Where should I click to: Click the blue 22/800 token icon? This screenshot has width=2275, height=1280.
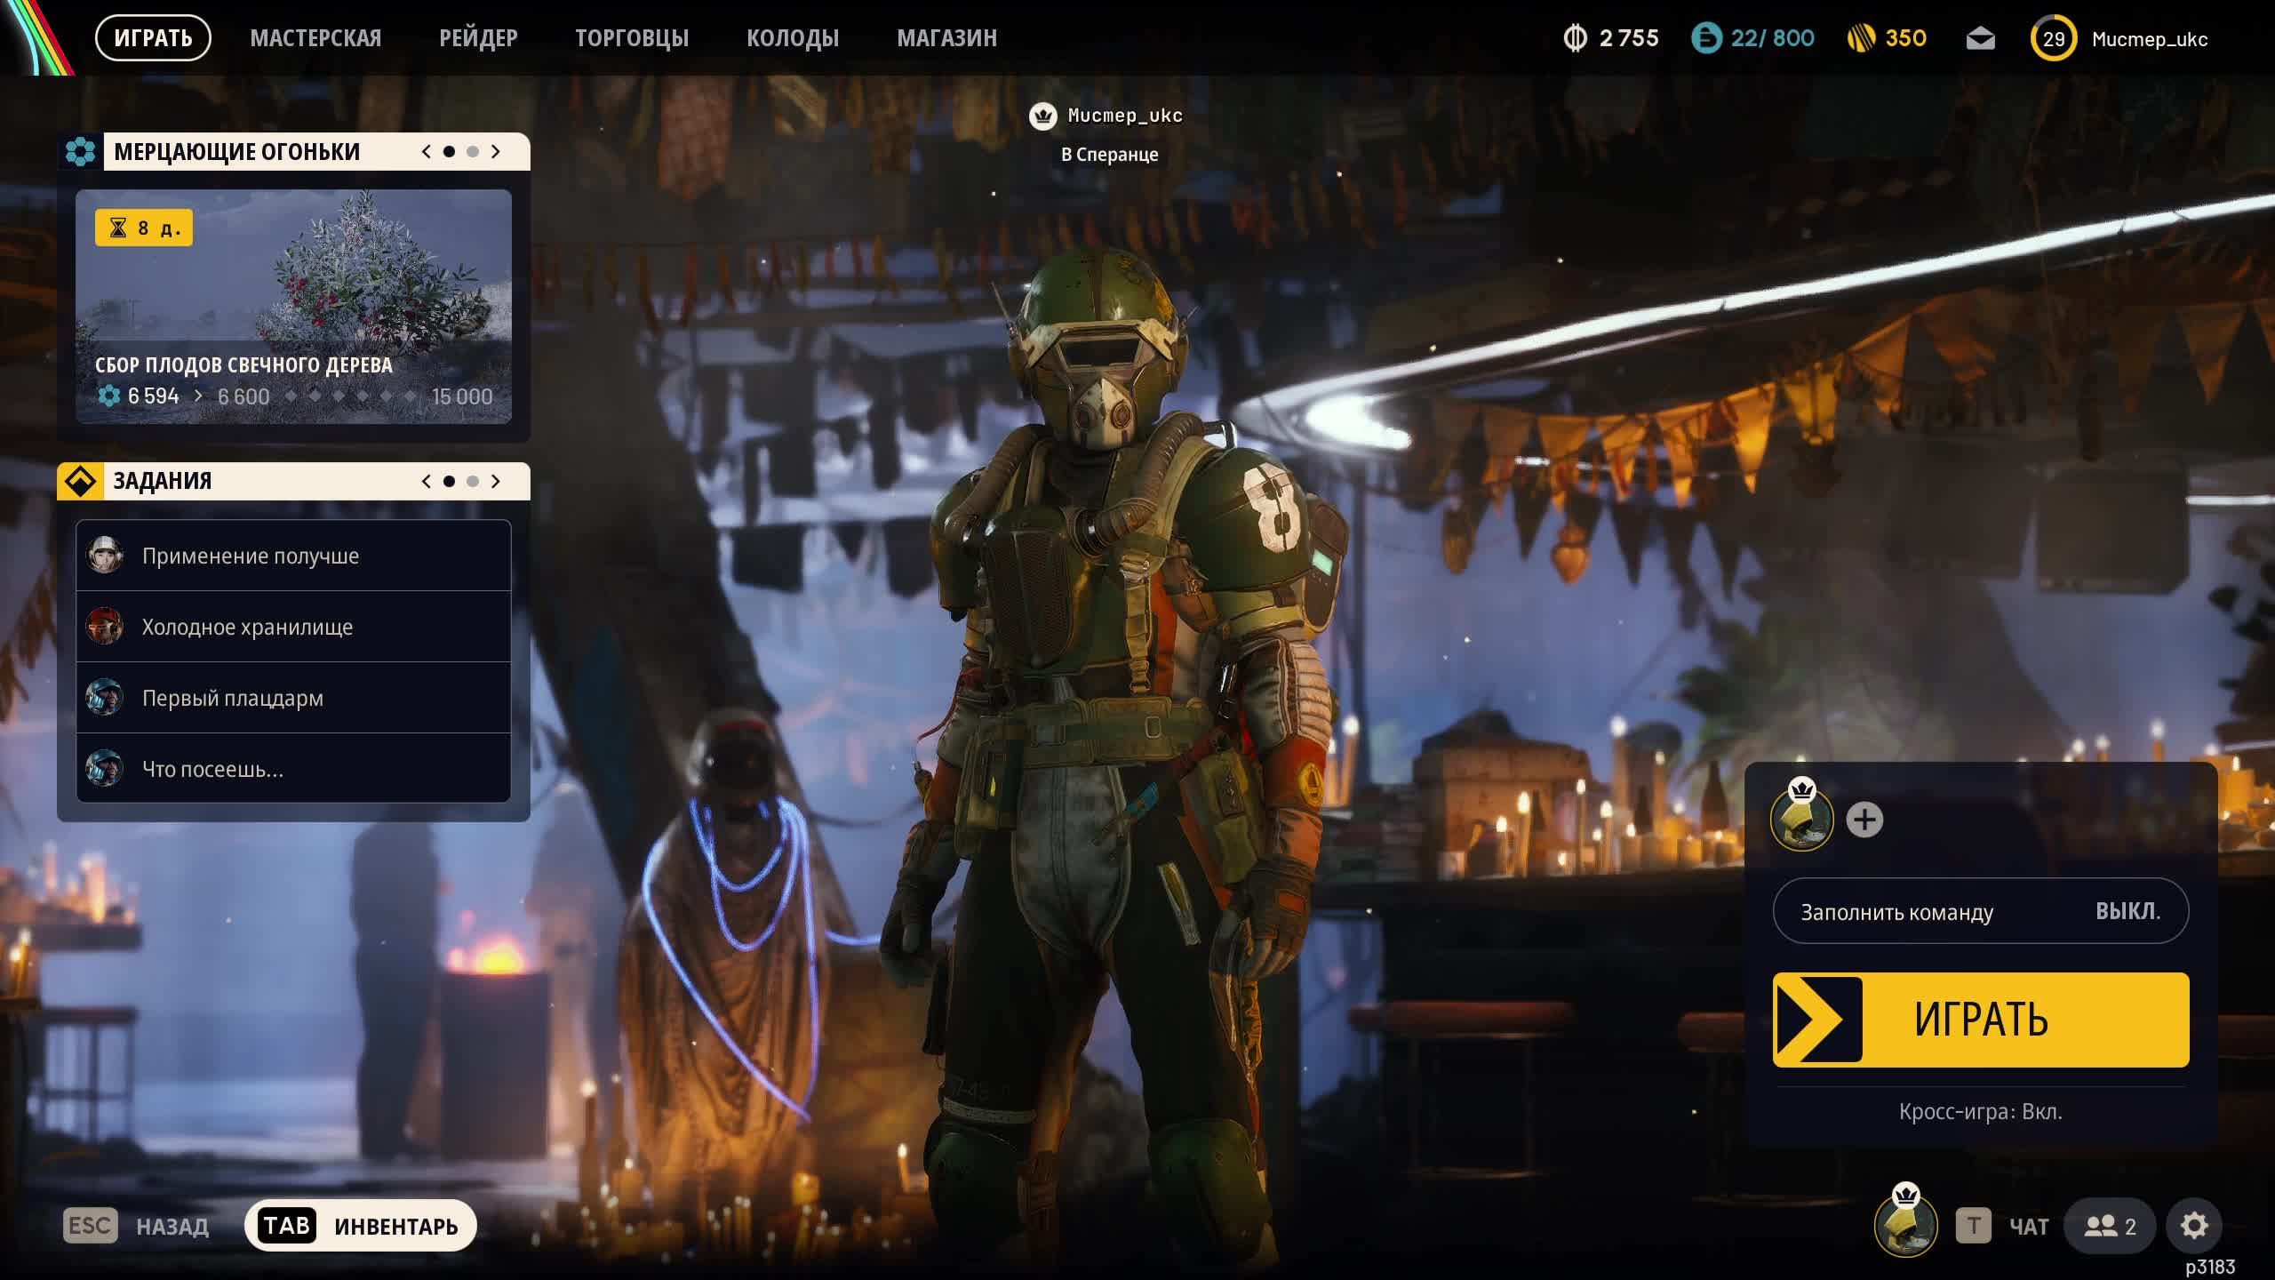click(1706, 39)
